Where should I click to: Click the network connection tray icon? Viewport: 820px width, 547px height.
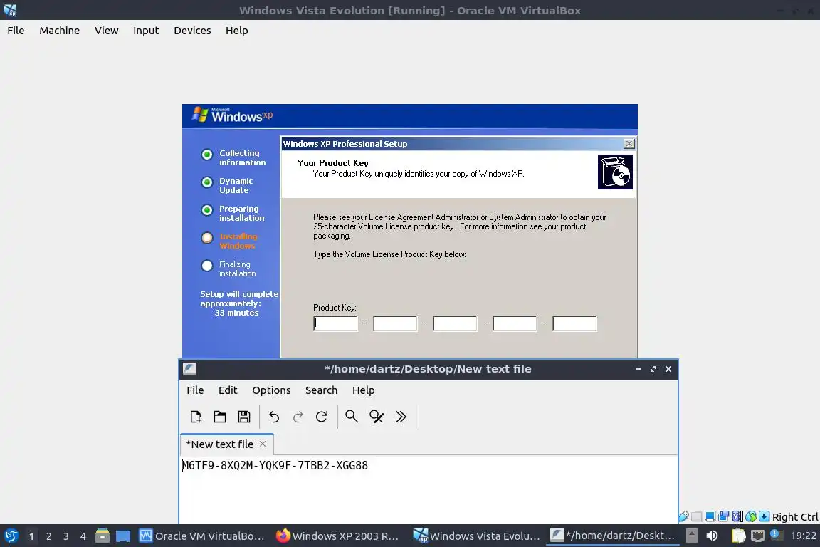pos(758,536)
